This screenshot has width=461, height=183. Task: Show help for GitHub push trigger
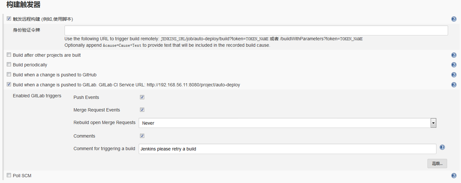tap(454, 75)
